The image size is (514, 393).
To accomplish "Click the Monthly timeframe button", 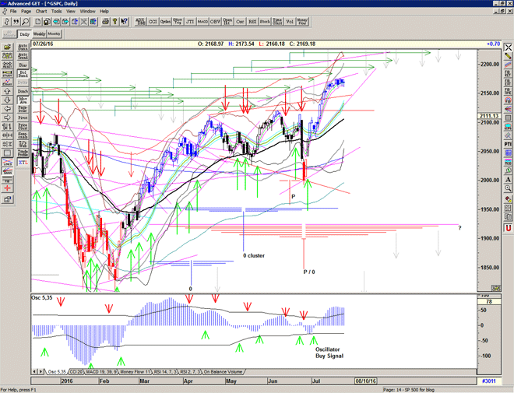I will pyautogui.click(x=54, y=34).
